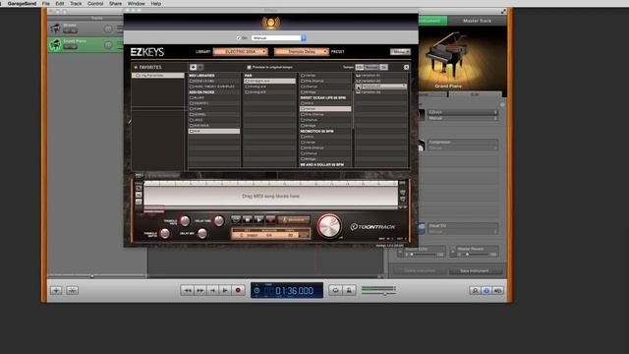629x354 pixels.
Task: Open the EZkeys Menu dropdown
Action: point(400,51)
